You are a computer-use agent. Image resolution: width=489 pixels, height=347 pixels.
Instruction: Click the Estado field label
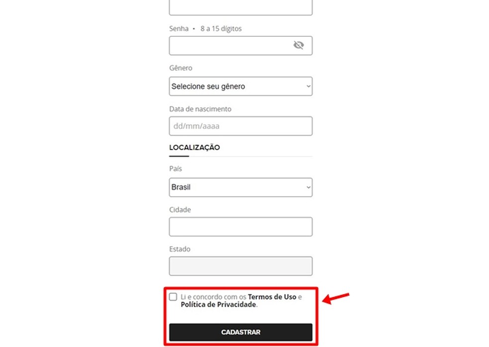pos(179,249)
